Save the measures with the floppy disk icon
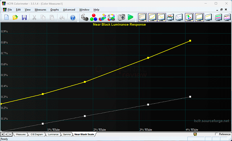Screen dimensions: 232x141 click(24, 18)
